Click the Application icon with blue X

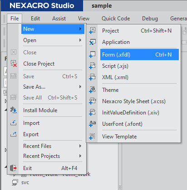92,42
